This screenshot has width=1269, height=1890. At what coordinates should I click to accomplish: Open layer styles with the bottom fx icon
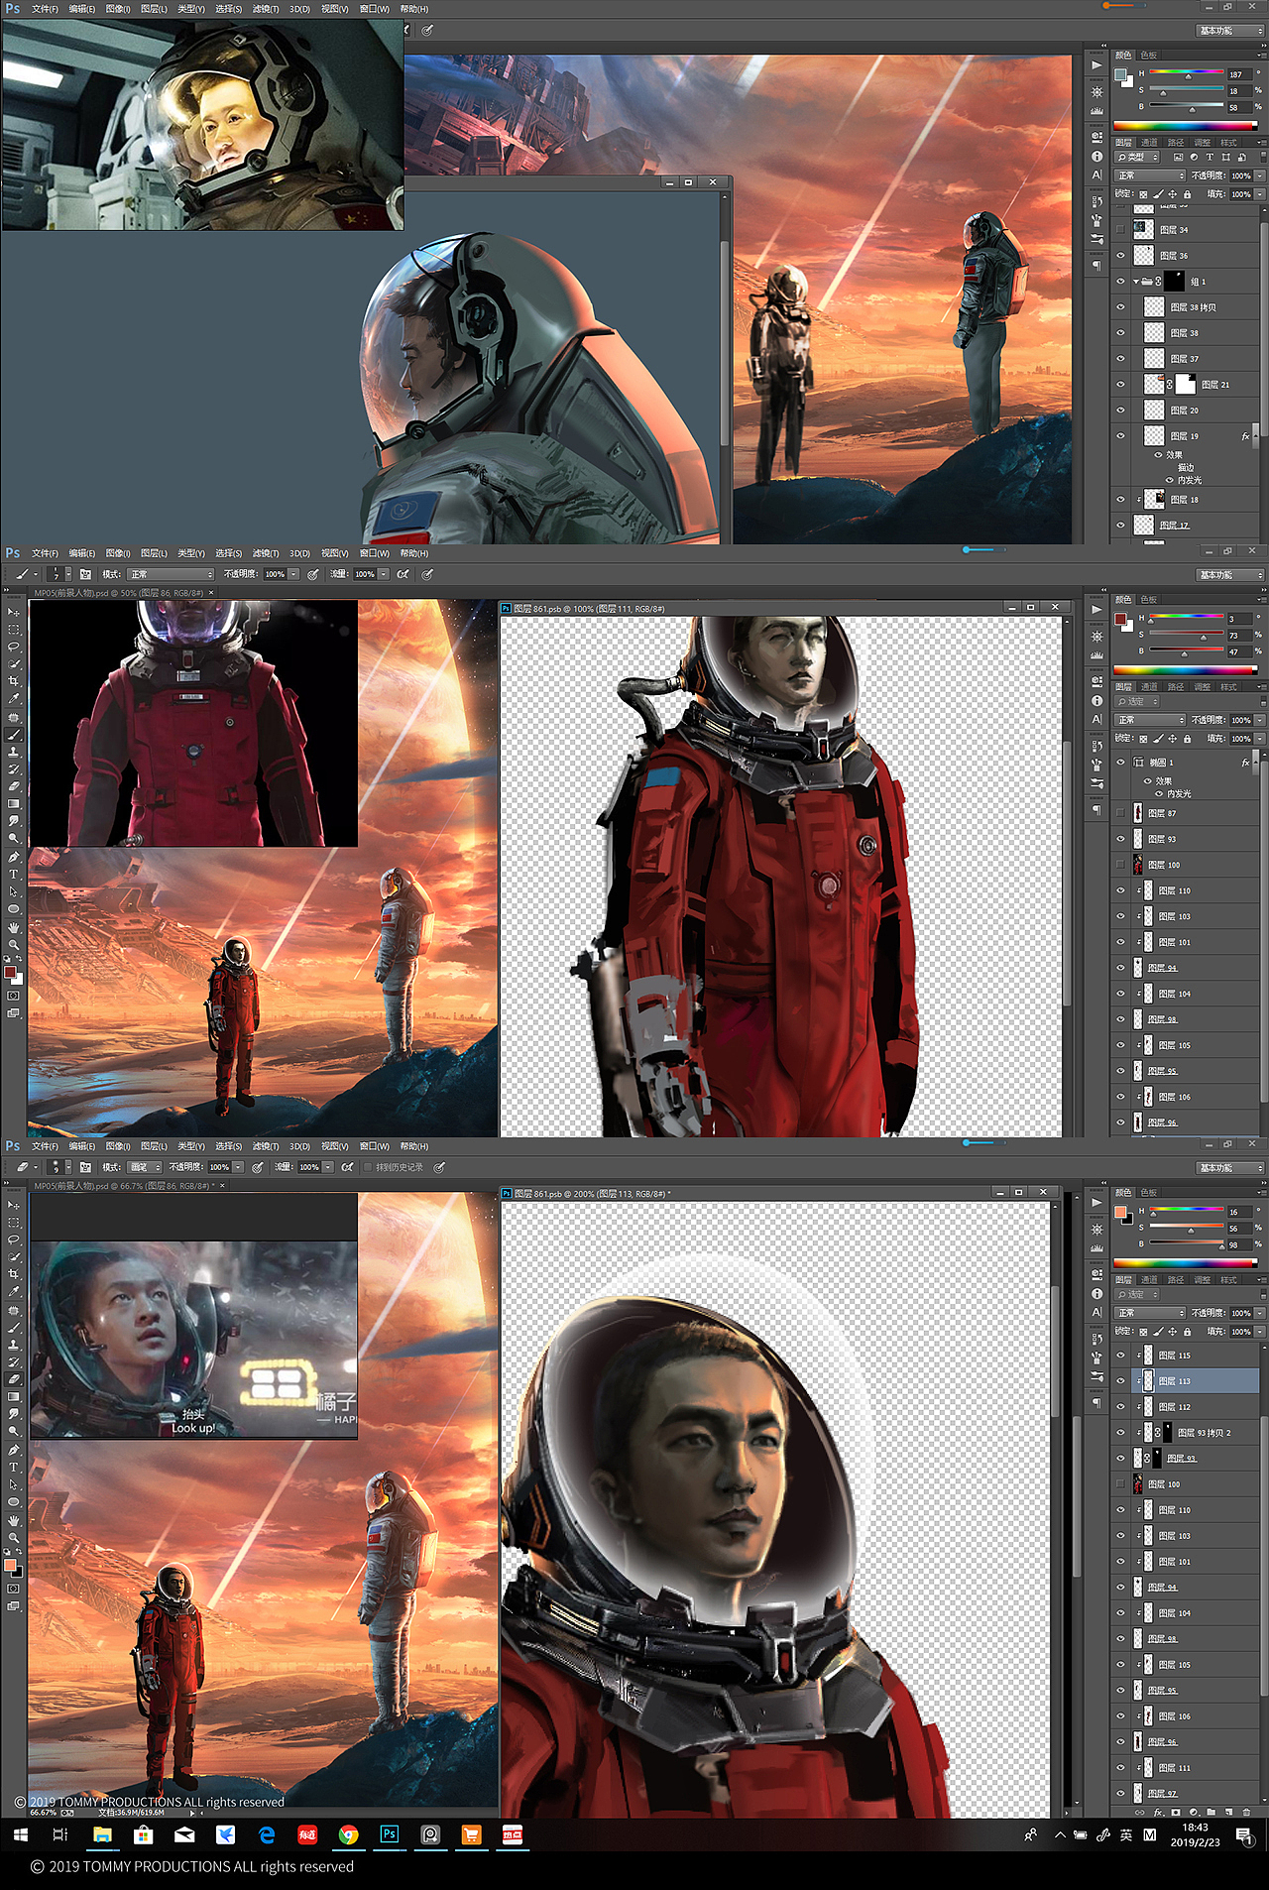click(x=1158, y=1812)
